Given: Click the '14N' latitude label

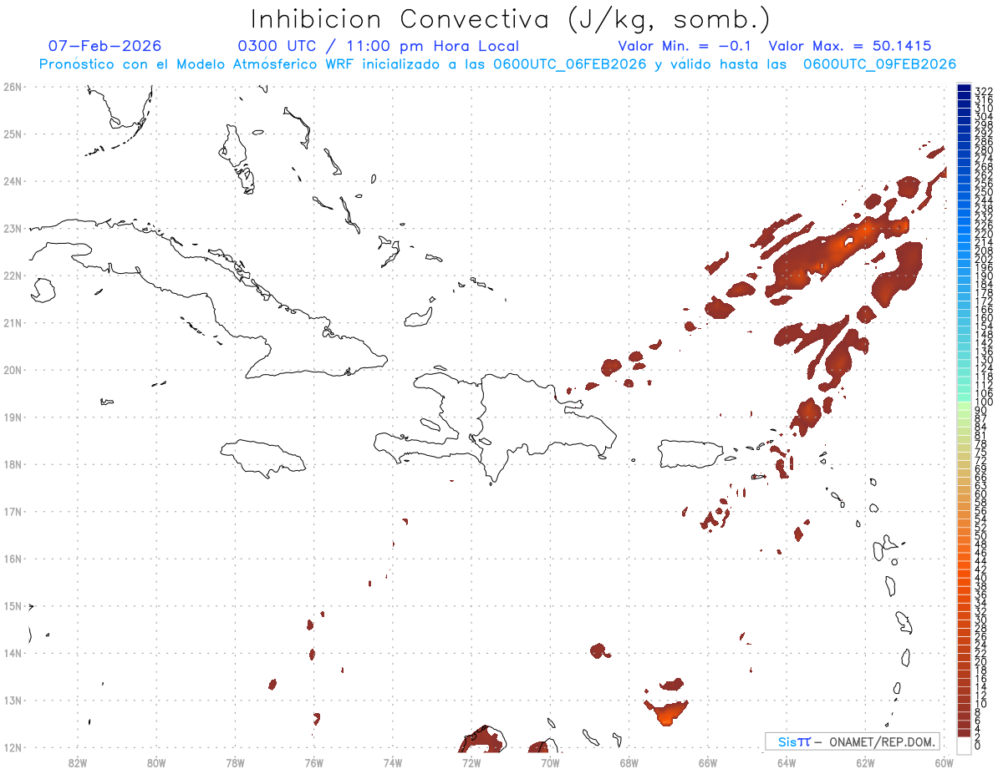Looking at the screenshot, I should pos(13,653).
